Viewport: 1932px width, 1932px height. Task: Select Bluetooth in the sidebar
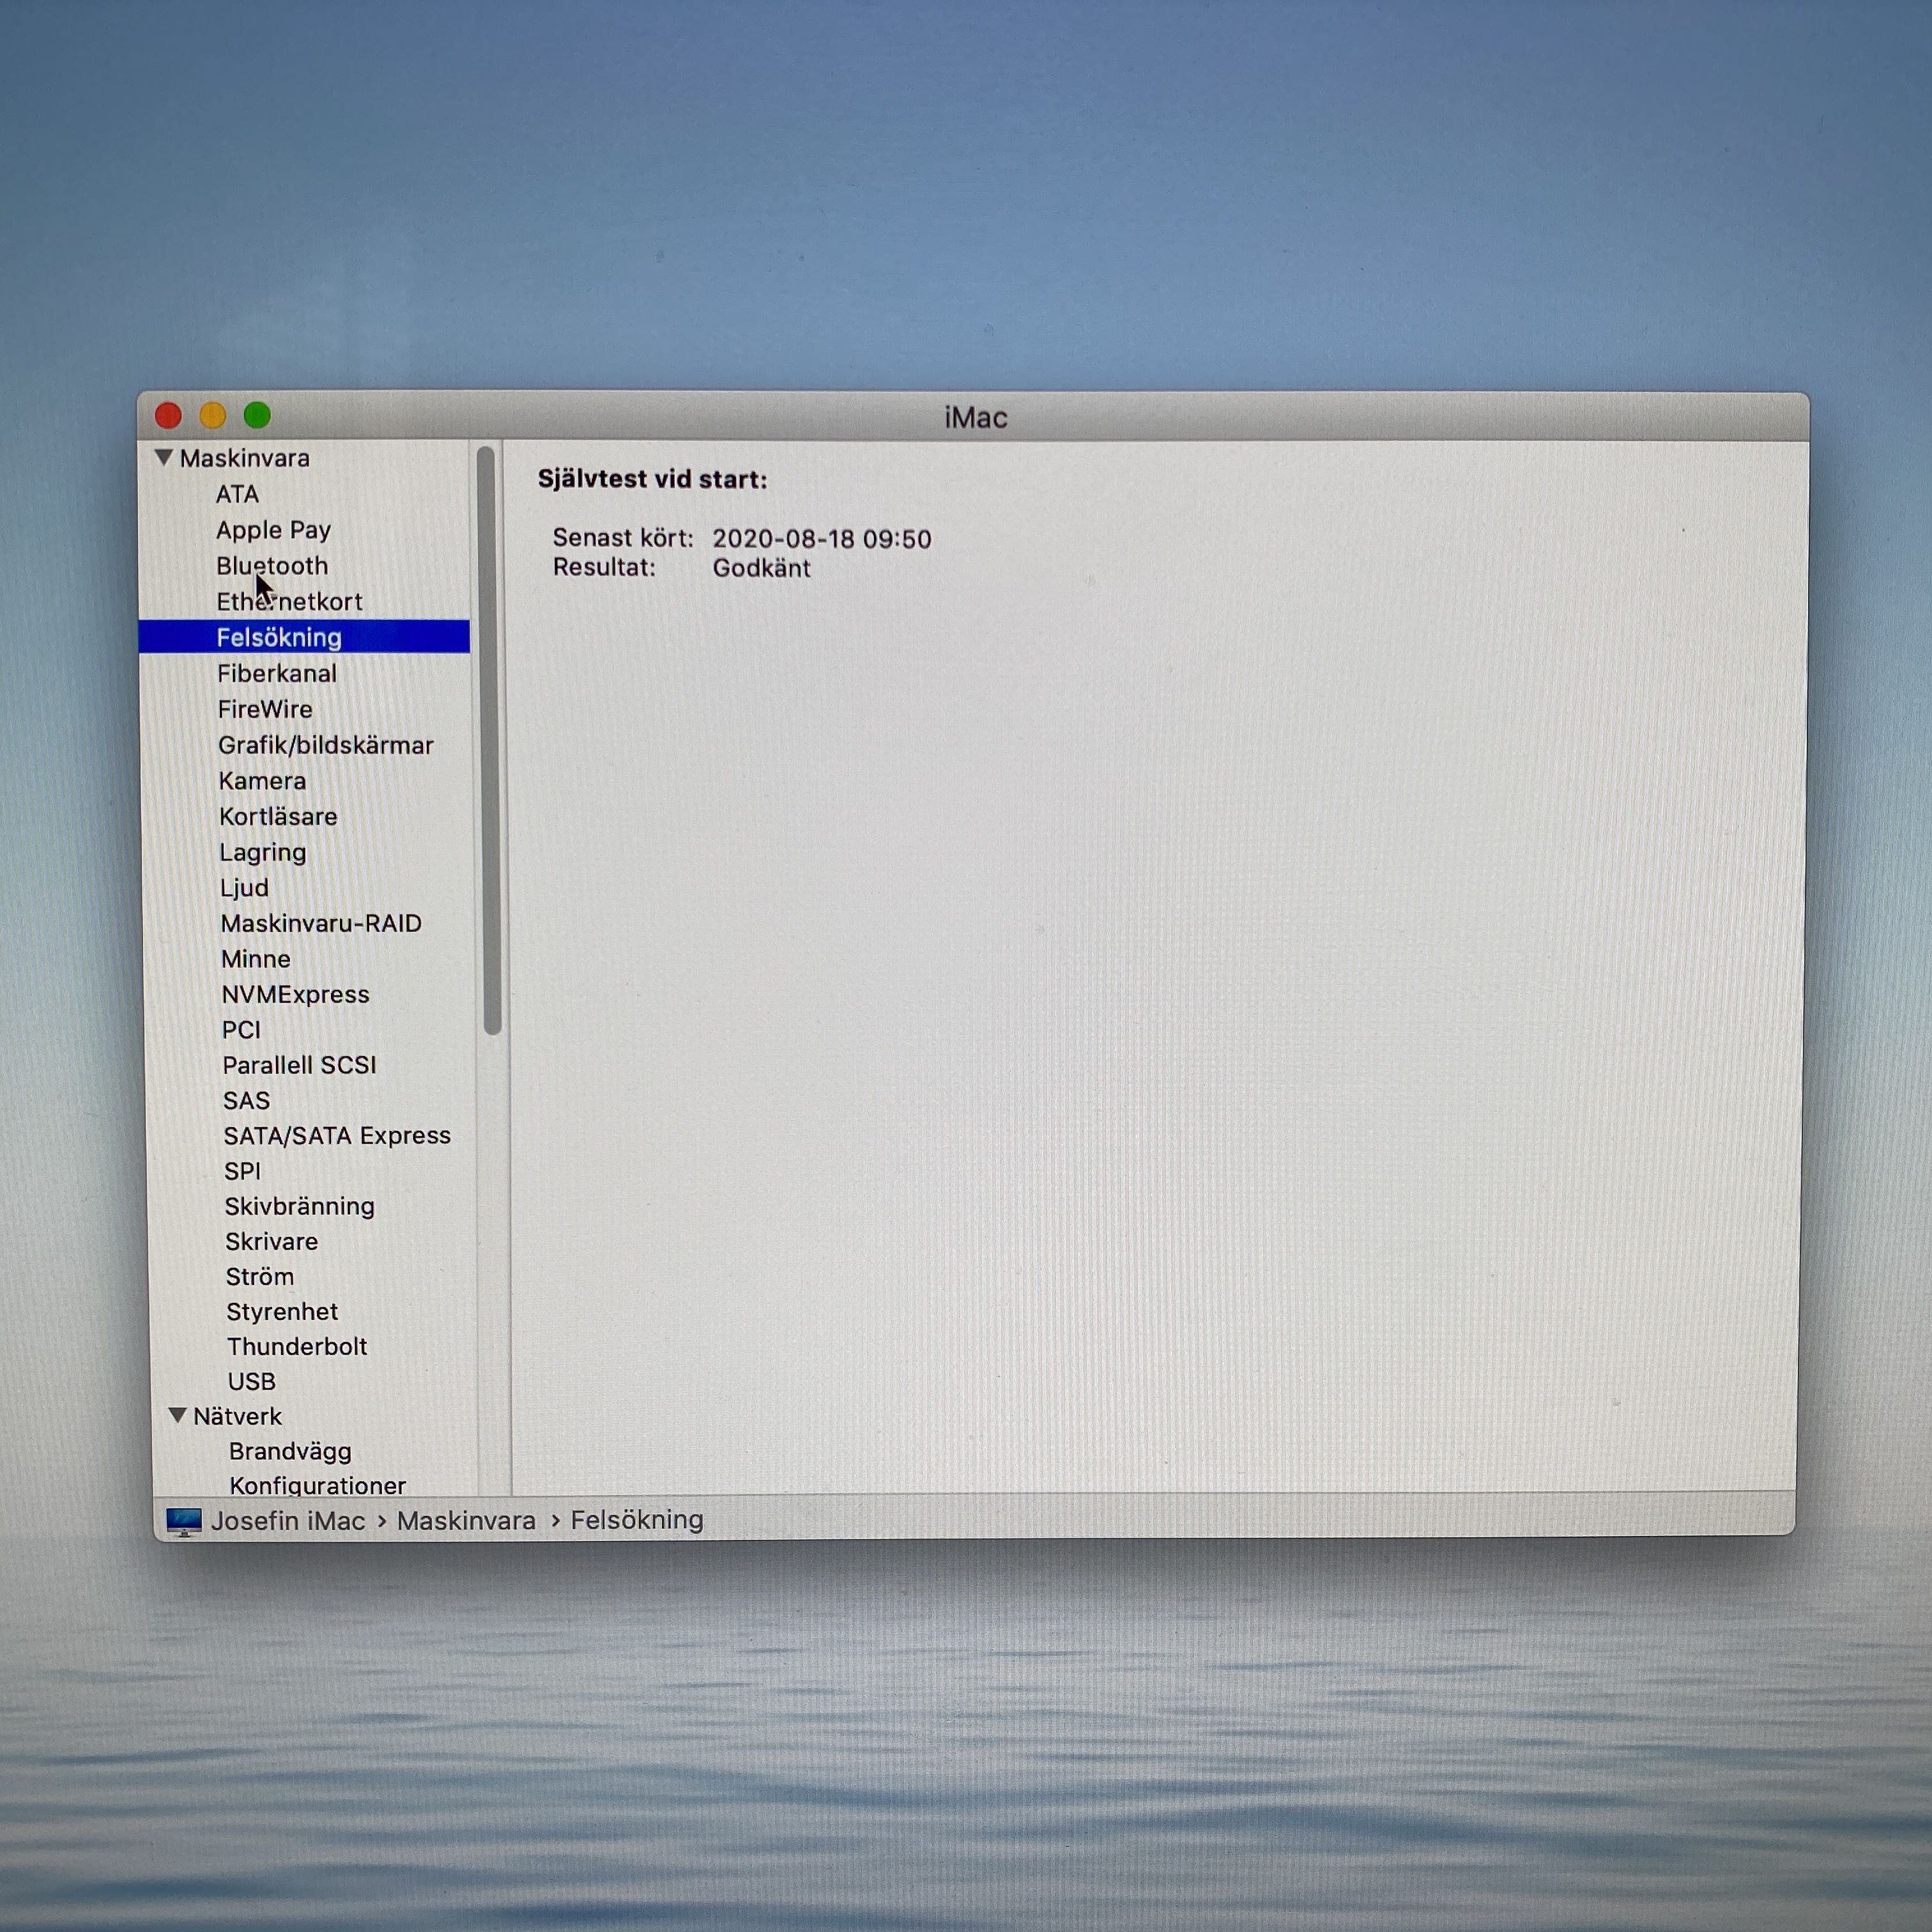272,566
